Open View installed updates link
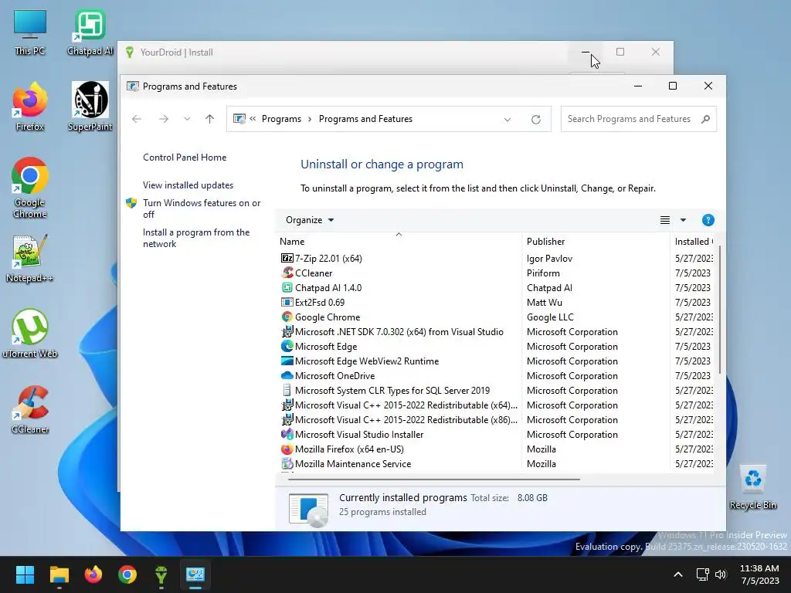Screen dimensions: 791x593 (188, 185)
